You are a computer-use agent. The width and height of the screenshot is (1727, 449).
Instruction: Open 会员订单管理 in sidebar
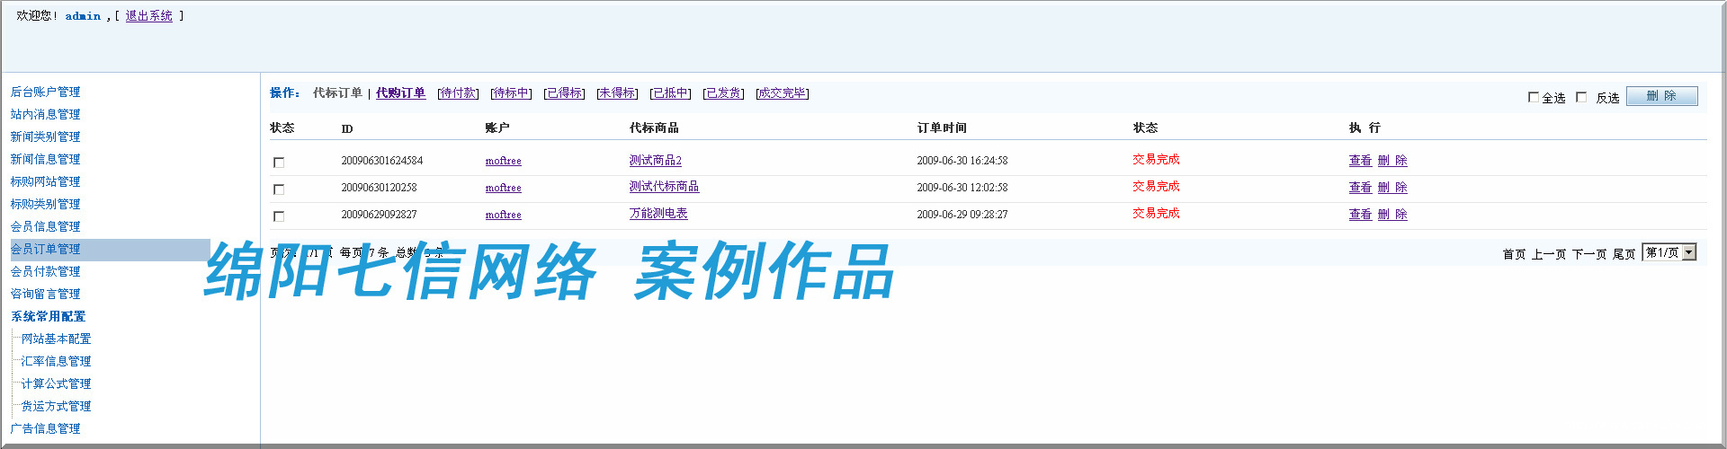(45, 250)
